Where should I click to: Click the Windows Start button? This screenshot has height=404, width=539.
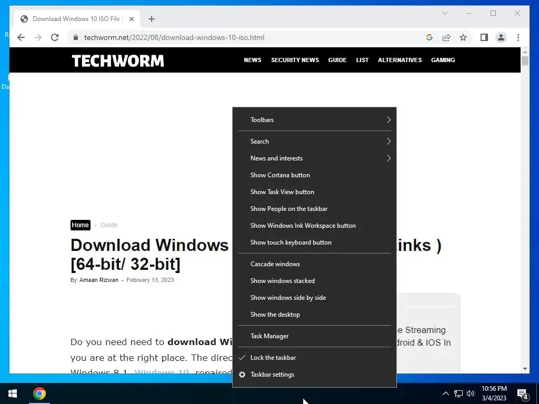click(x=13, y=393)
